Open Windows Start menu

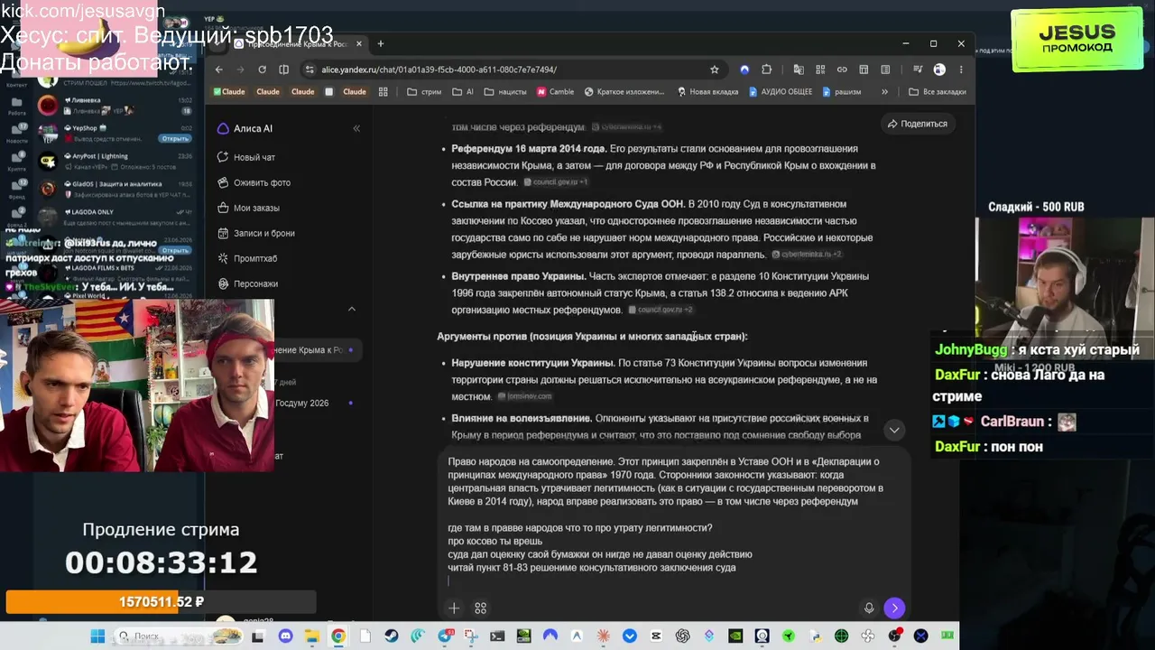tap(97, 636)
